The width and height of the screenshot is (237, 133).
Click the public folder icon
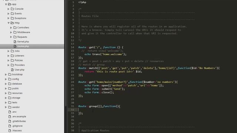[10, 88]
